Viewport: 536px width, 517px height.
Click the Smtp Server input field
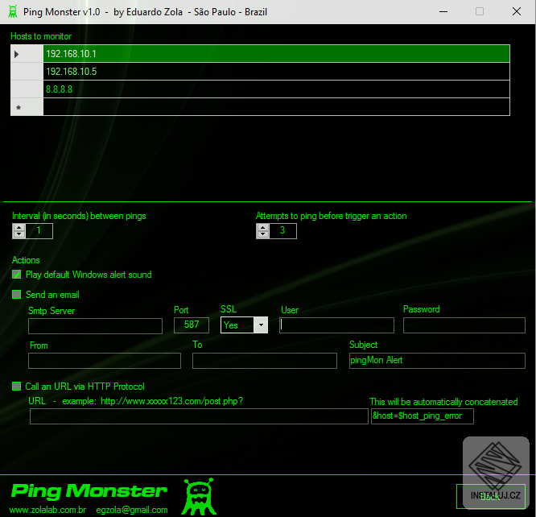pos(95,326)
